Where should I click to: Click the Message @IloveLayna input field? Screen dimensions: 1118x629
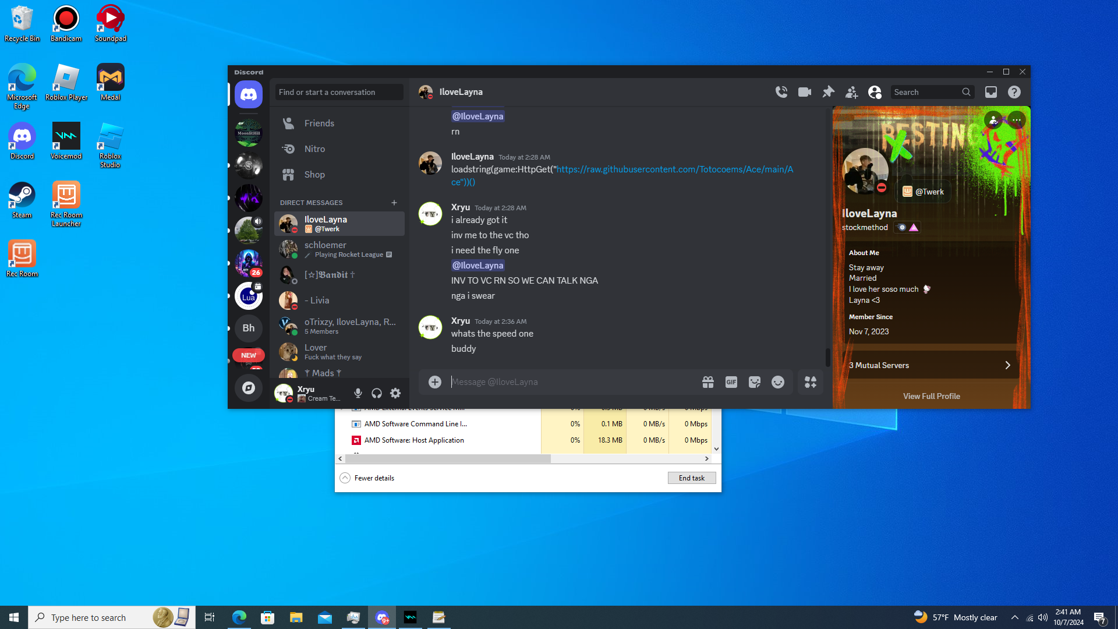pos(571,382)
